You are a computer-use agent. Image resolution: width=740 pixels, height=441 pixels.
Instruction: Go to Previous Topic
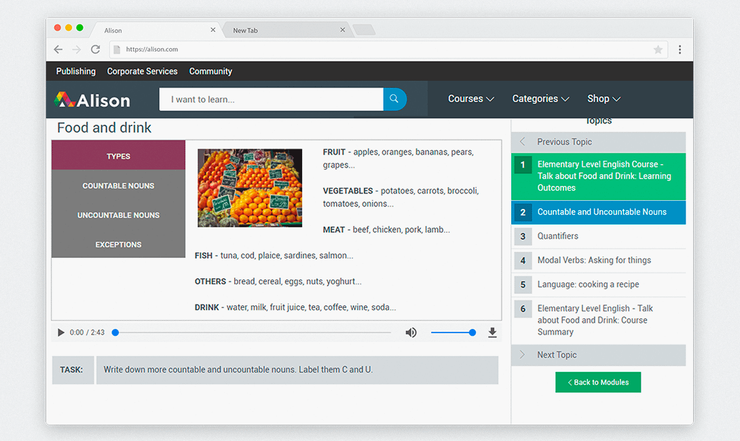pyautogui.click(x=598, y=142)
